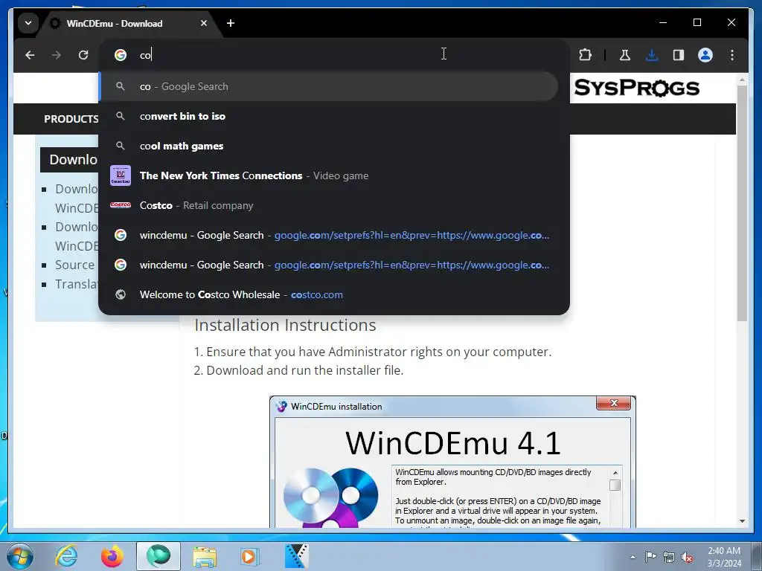762x571 pixels.
Task: Open Chrome Labs flask icon
Action: [625, 55]
